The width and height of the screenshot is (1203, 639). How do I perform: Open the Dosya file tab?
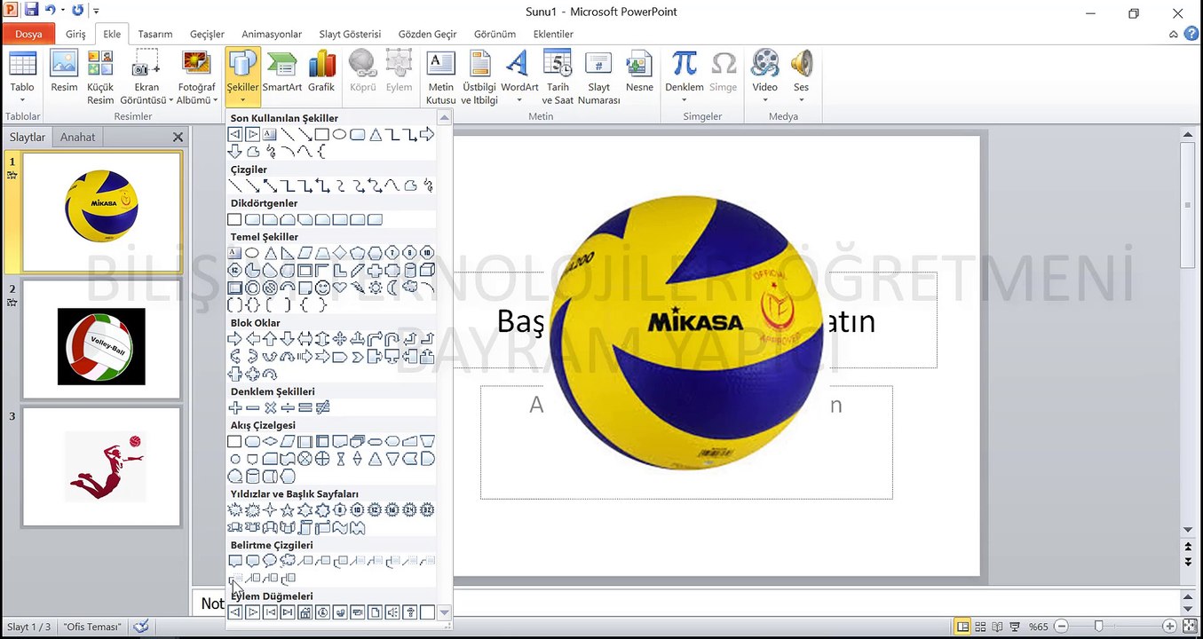coord(28,34)
